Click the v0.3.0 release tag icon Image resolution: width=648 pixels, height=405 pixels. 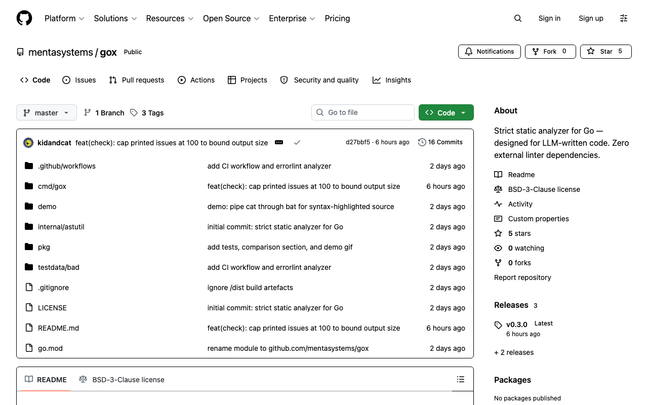click(498, 325)
